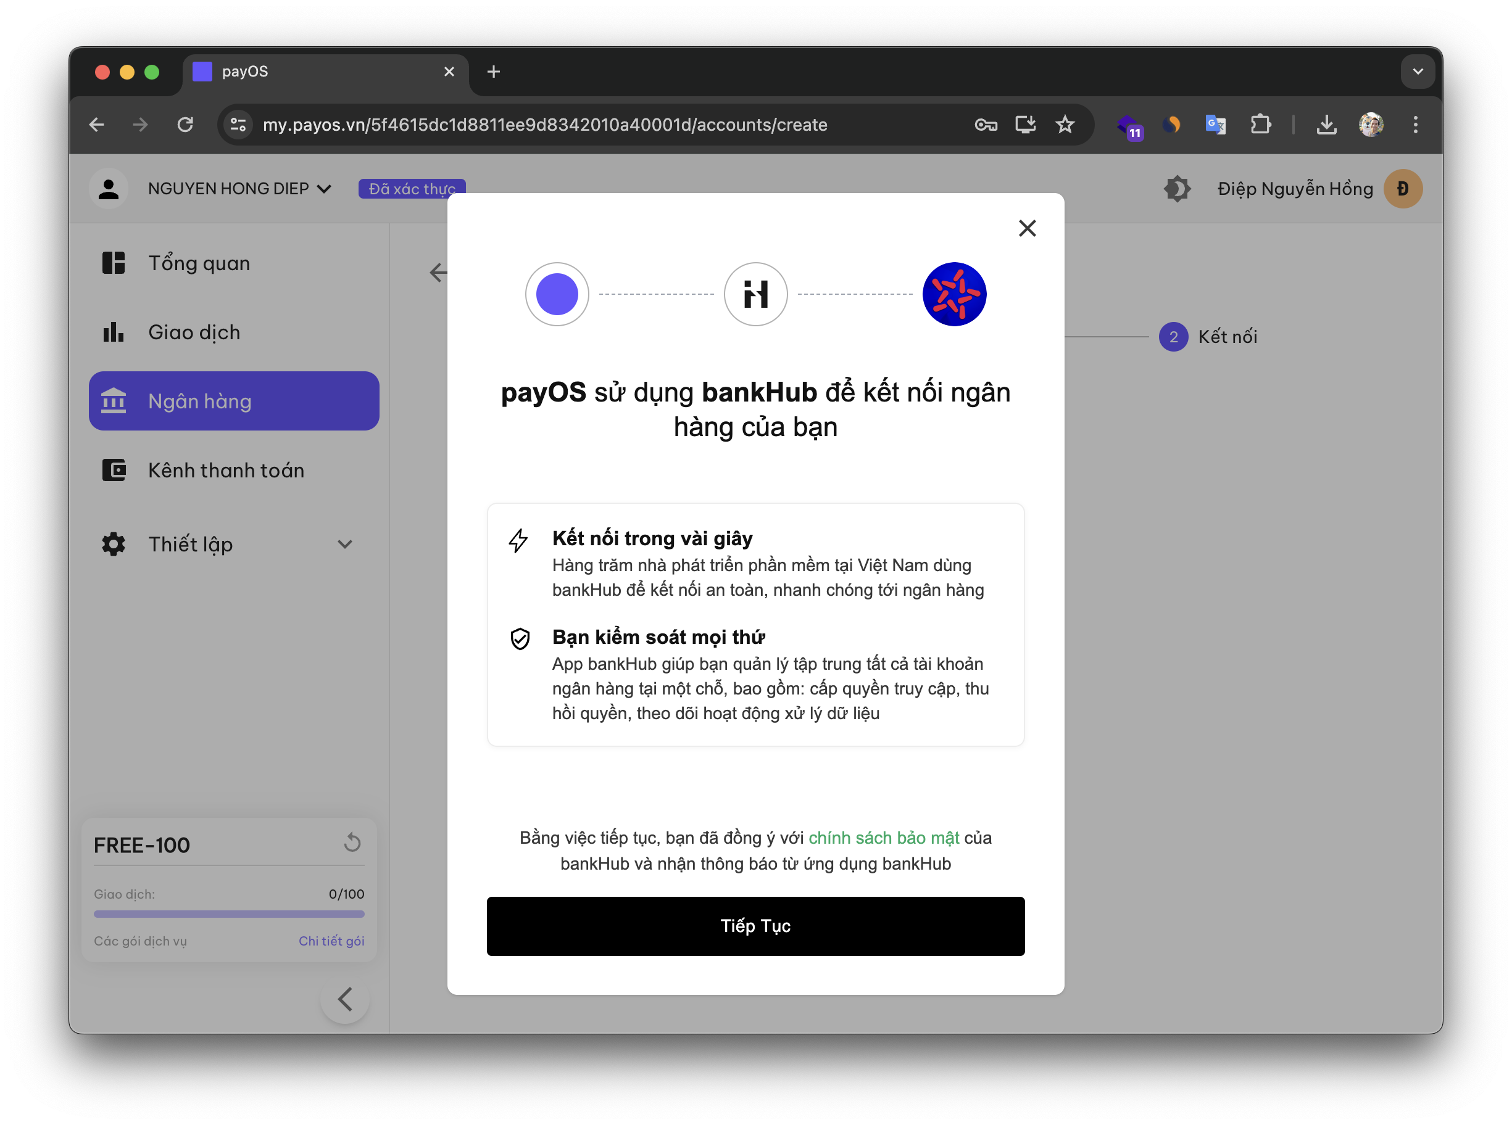This screenshot has height=1125, width=1512.
Task: Click the lightning bolt icon
Action: 518,541
